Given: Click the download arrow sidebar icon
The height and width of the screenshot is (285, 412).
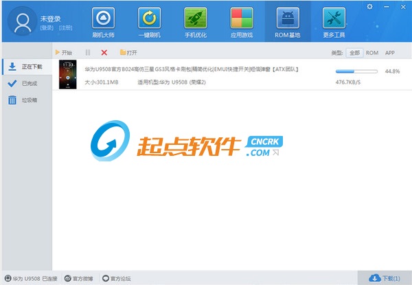Looking at the screenshot, I should (x=12, y=67).
